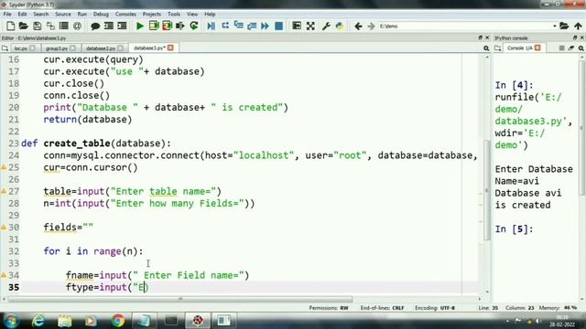Open the Debug menu
586x329 pixels.
point(101,15)
